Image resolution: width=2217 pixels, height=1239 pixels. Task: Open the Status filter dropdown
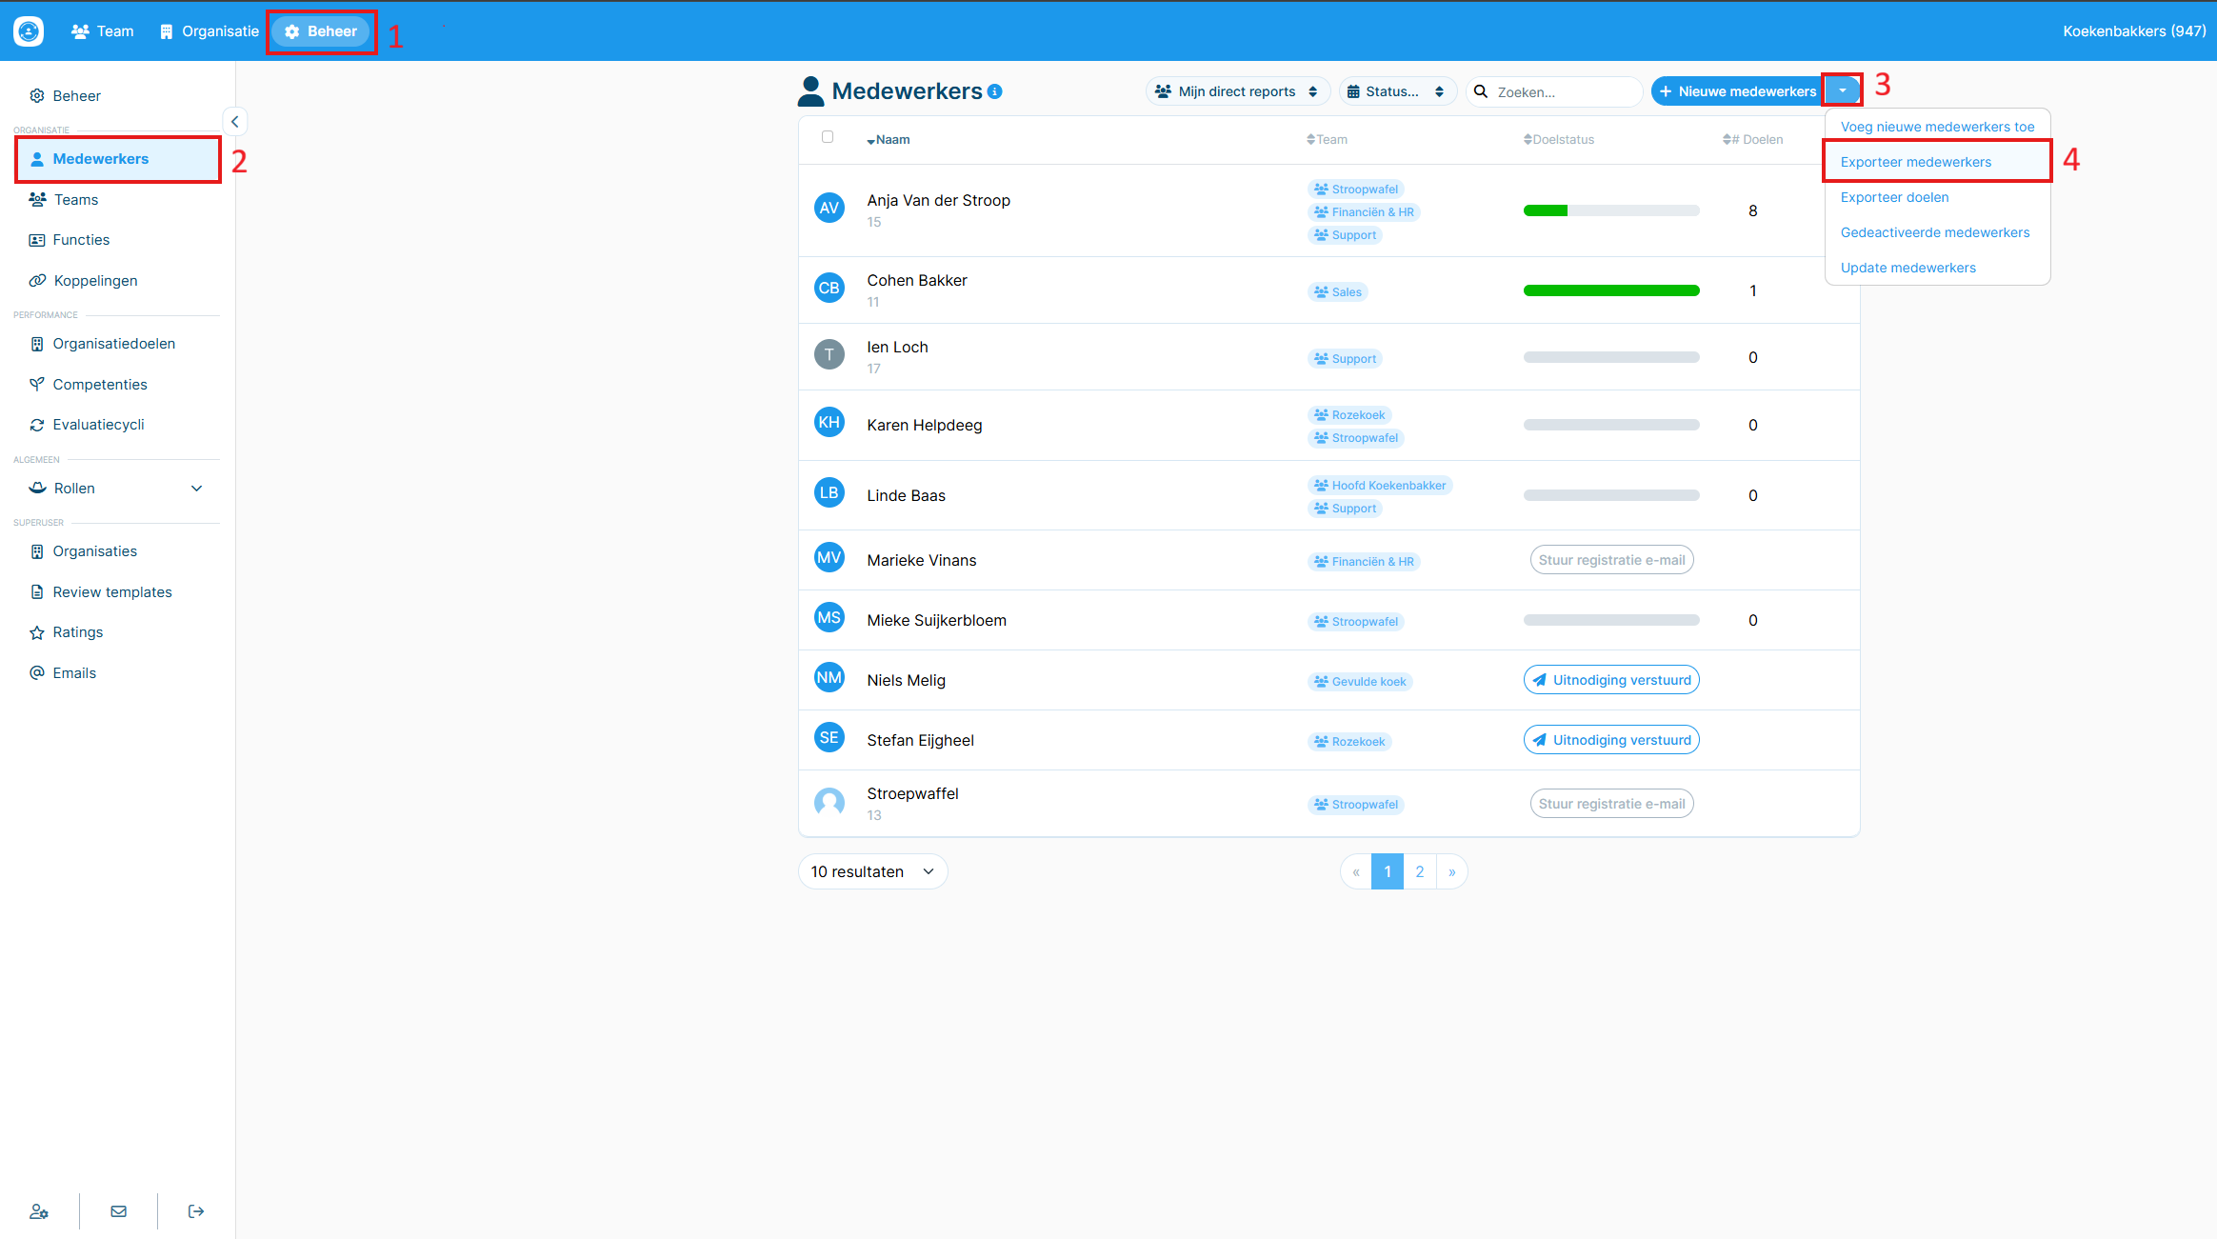[1398, 91]
